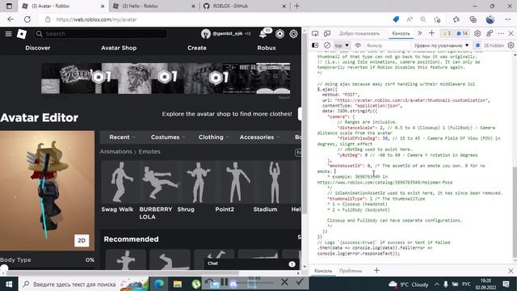Switch to the ROBLOX - GitHub tab

(244, 6)
